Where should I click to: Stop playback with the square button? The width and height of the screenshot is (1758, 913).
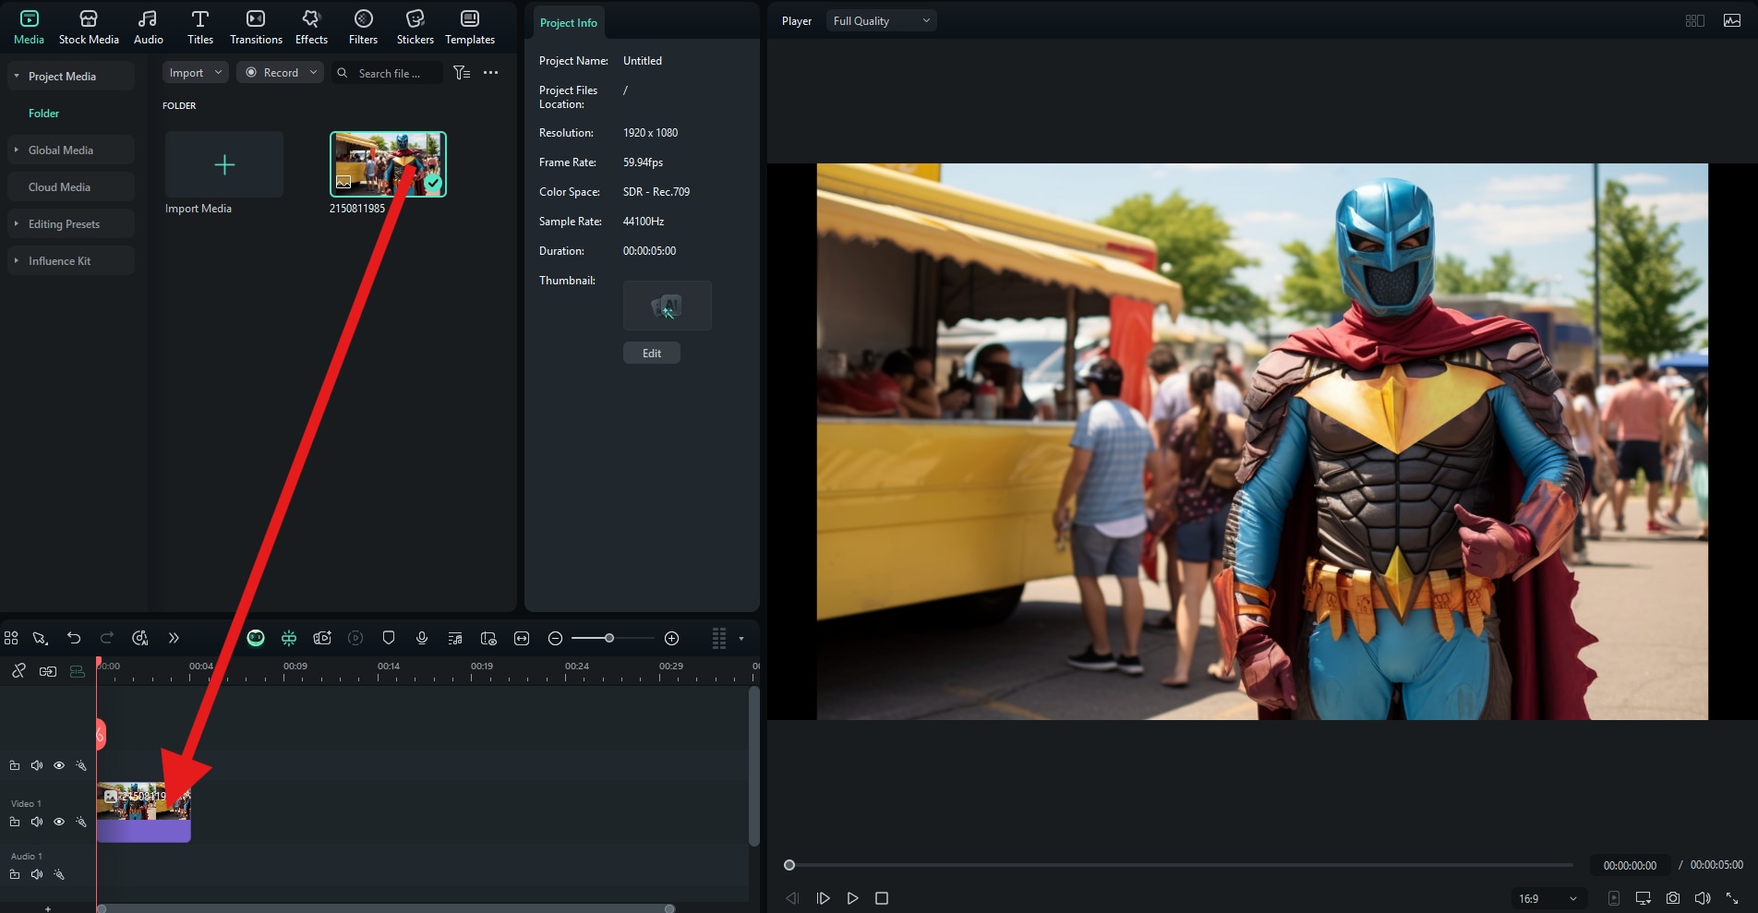(x=882, y=898)
